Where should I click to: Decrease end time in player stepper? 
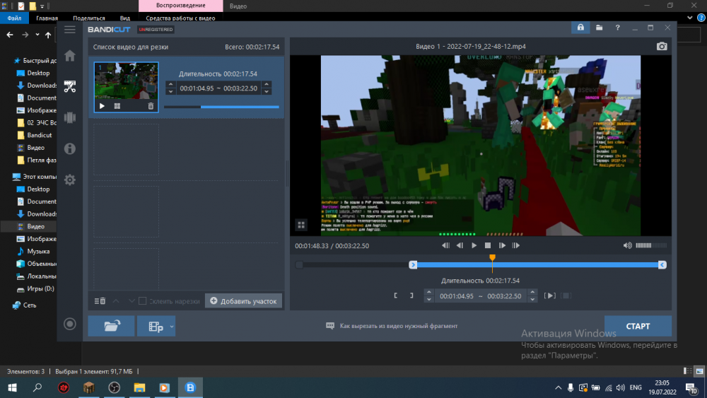click(532, 299)
